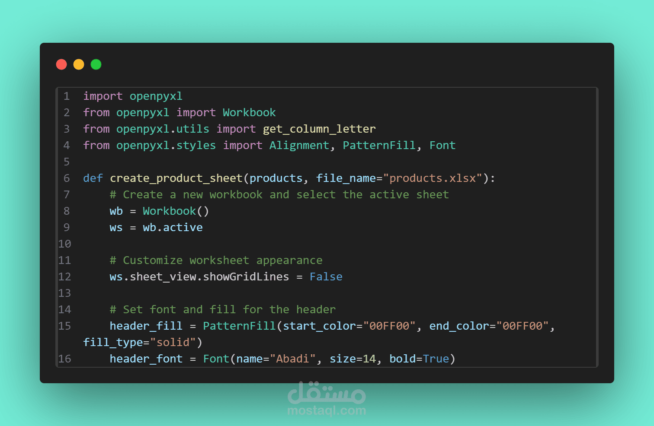Image resolution: width=654 pixels, height=426 pixels.
Task: Click PatternFill in the import statement
Action: pos(379,145)
